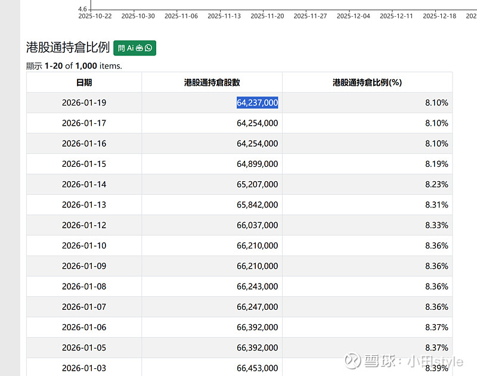
Task: Click the 8.31% holding ratio cell
Action: tap(436, 205)
